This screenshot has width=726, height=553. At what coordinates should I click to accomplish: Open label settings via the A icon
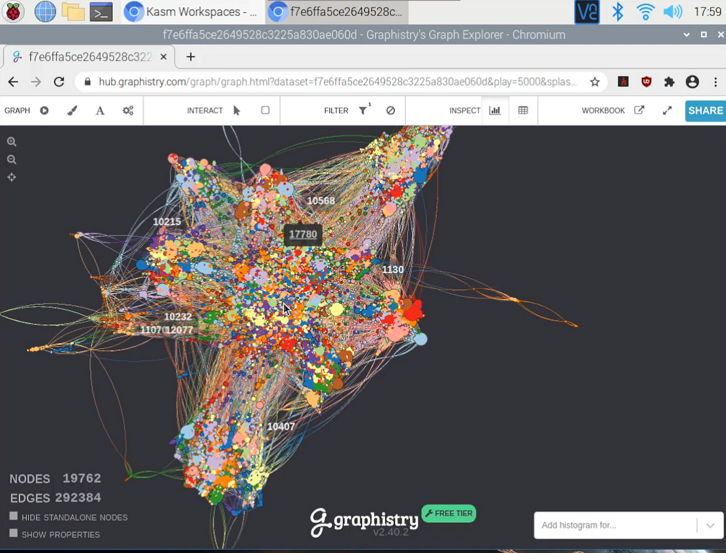pyautogui.click(x=100, y=110)
